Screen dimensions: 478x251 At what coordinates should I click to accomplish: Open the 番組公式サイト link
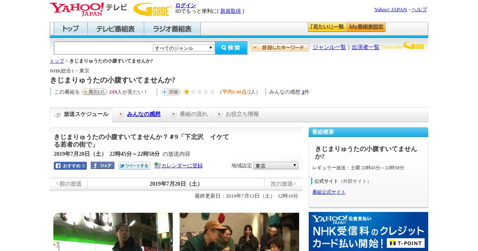(x=329, y=192)
